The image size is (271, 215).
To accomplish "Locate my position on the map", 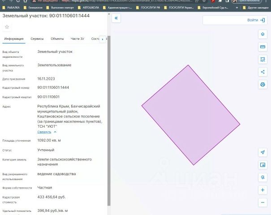I will coord(262,152).
